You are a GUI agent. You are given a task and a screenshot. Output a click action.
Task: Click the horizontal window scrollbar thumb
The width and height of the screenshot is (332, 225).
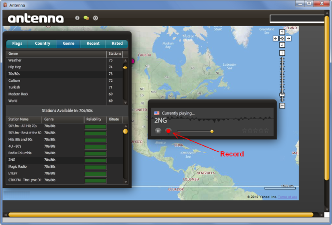click(x=160, y=215)
